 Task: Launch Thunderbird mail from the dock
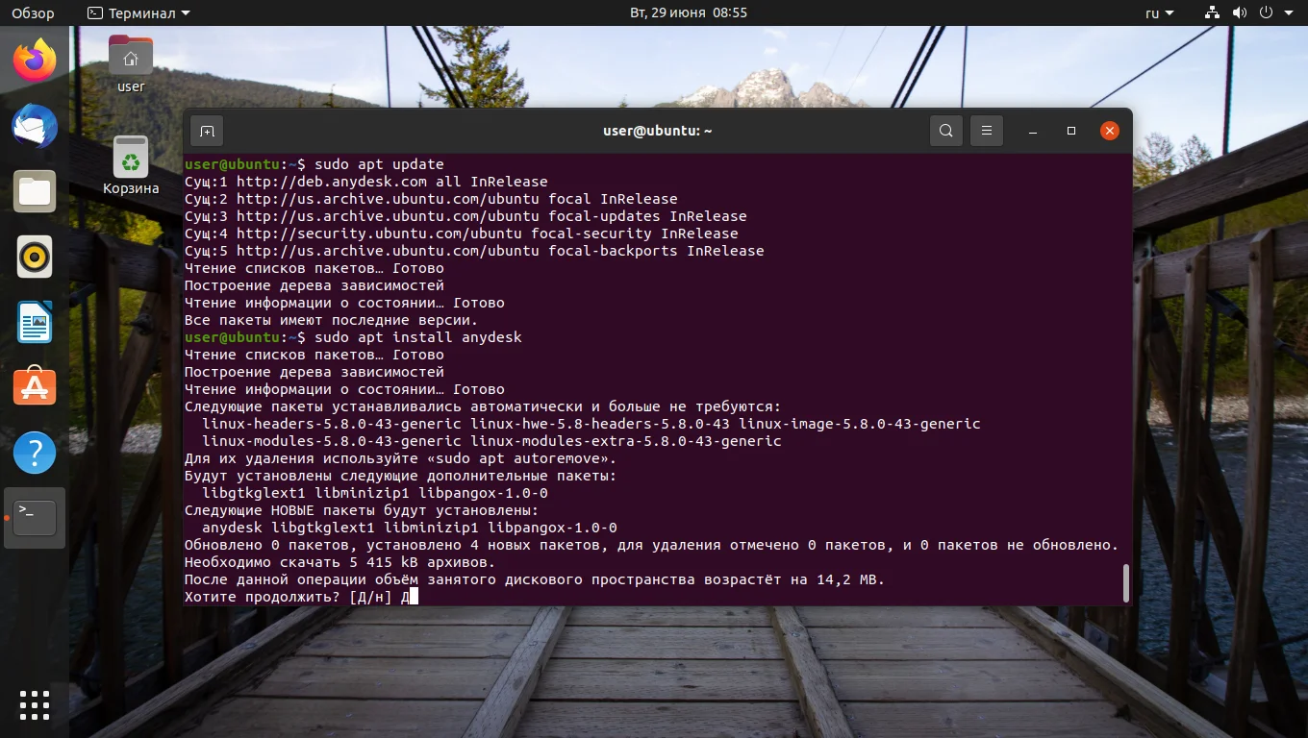tap(35, 126)
